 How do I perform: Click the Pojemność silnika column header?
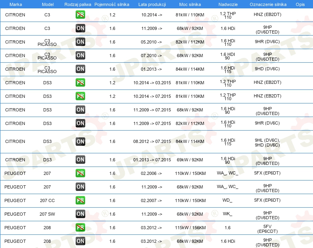click(112, 4)
